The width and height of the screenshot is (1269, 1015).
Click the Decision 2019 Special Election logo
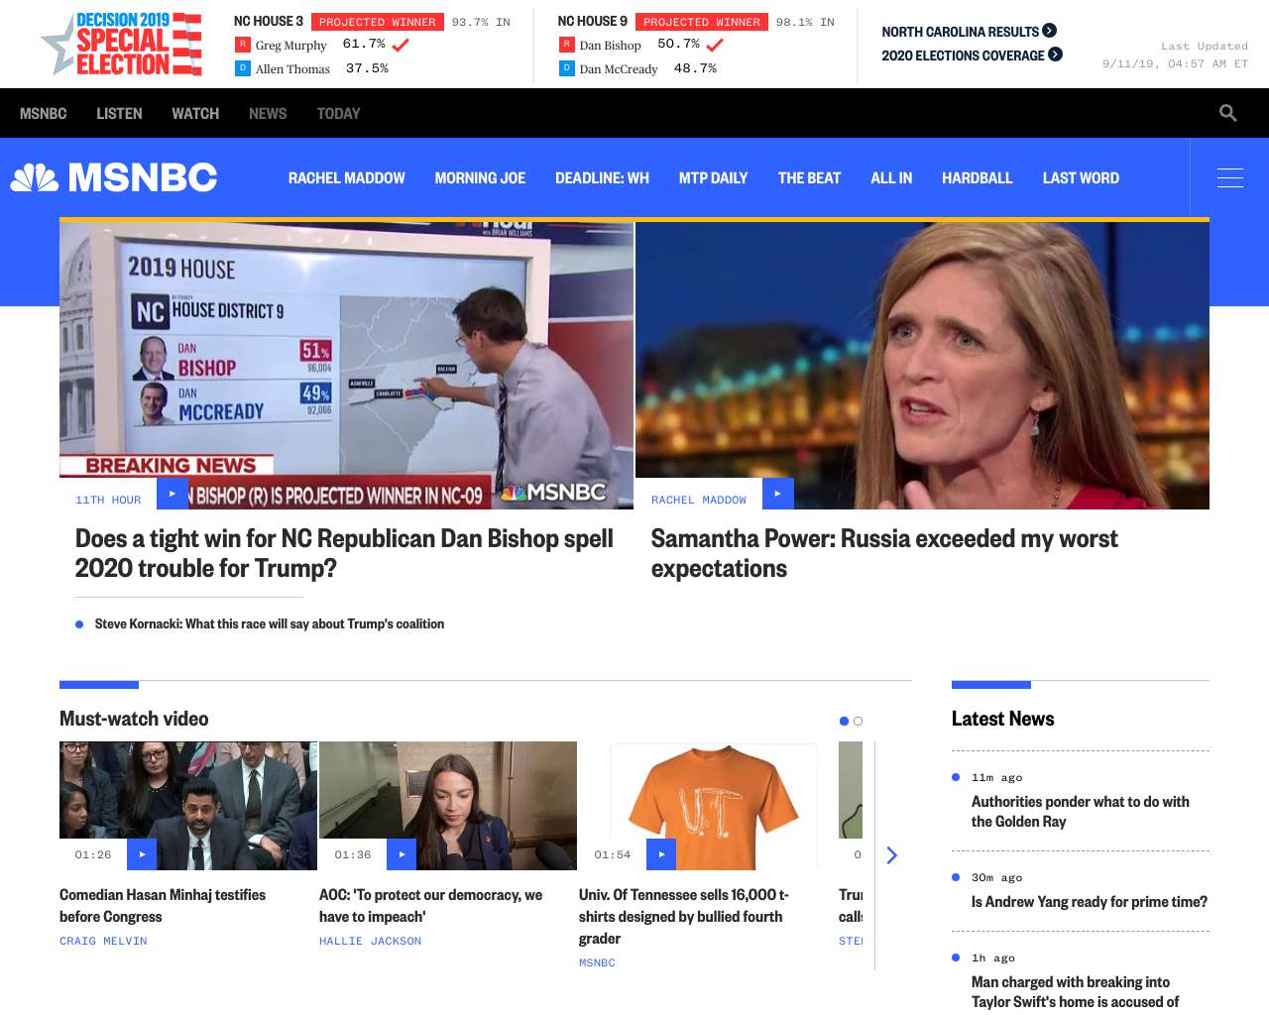coord(121,44)
